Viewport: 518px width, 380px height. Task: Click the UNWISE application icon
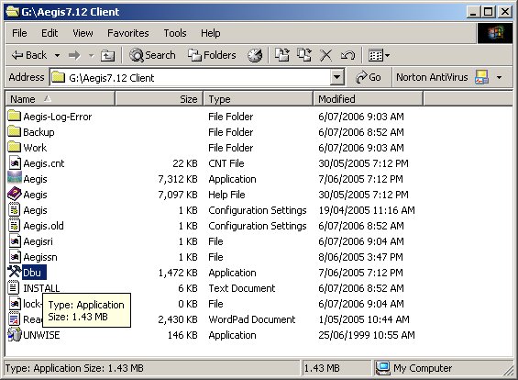click(14, 334)
